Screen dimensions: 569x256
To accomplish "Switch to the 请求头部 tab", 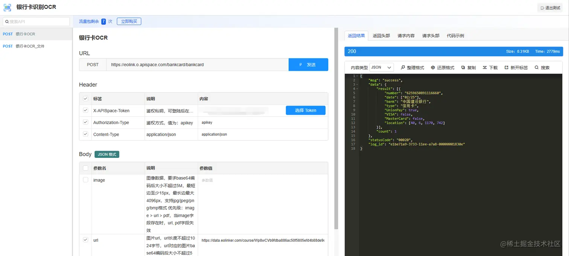I will pyautogui.click(x=431, y=36).
